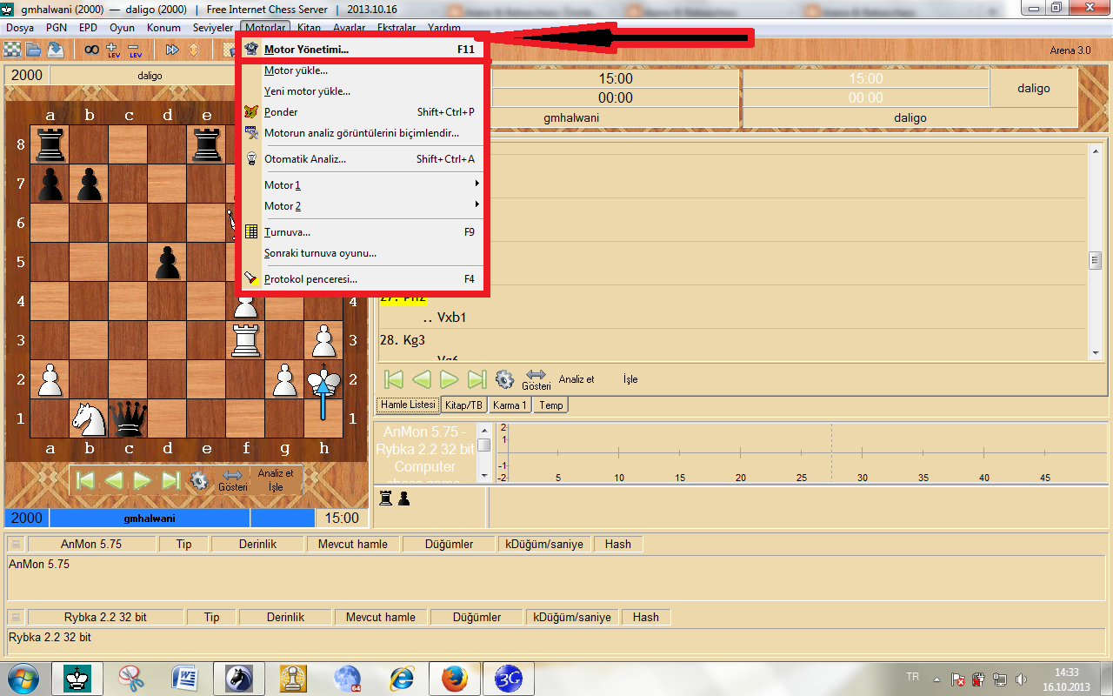Click the plus LEV level icon
Viewport: 1113px width, 696px height.
113,50
